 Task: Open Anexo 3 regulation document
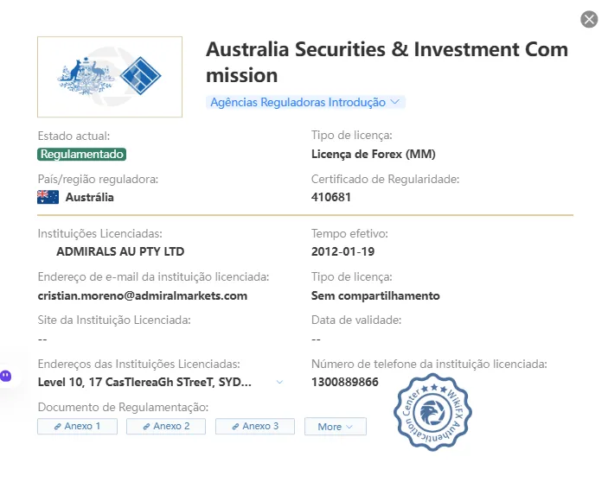255,426
